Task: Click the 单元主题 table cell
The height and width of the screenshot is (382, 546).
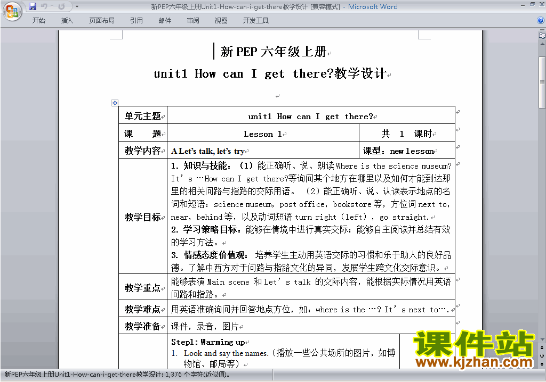Action: click(143, 115)
